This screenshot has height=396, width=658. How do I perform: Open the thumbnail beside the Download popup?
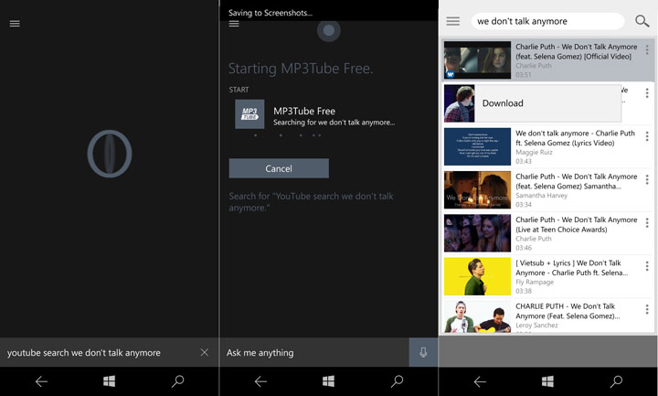(x=460, y=103)
